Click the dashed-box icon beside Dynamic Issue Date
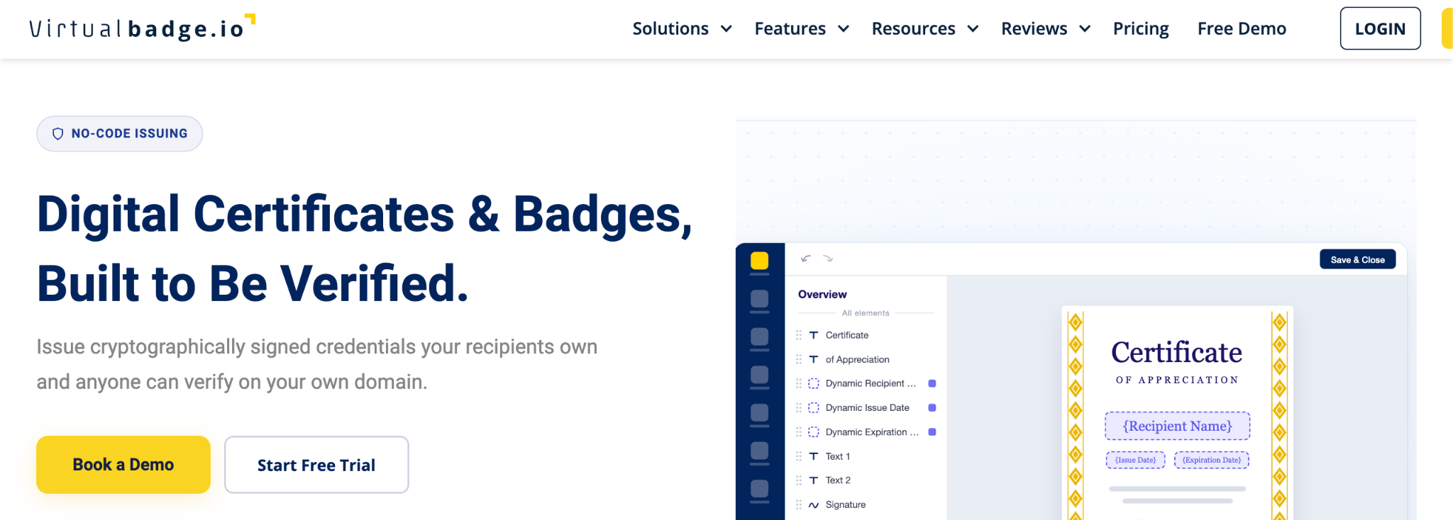The height and width of the screenshot is (520, 1453). (814, 407)
